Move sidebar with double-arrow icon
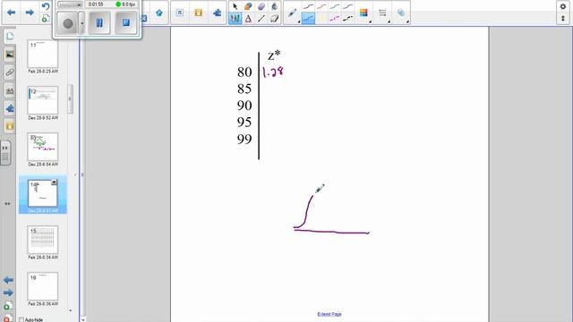 [7, 204]
